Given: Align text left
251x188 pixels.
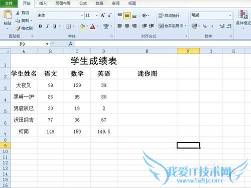Looking at the screenshot, I should [x=119, y=26].
